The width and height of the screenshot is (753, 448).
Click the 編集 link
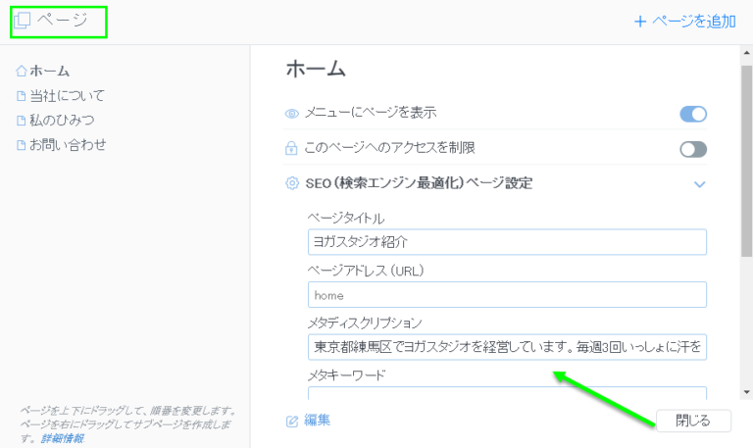(x=317, y=421)
